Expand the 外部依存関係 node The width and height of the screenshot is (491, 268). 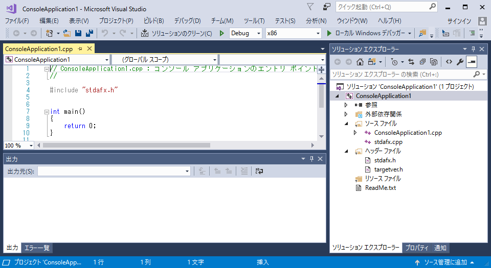[346, 114]
